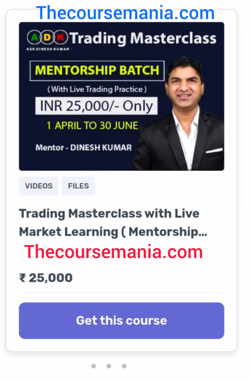
Task: Open the VIDEOS tag
Action: [x=39, y=186]
